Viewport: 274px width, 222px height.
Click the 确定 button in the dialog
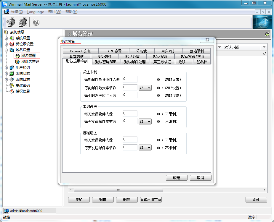point(177,178)
